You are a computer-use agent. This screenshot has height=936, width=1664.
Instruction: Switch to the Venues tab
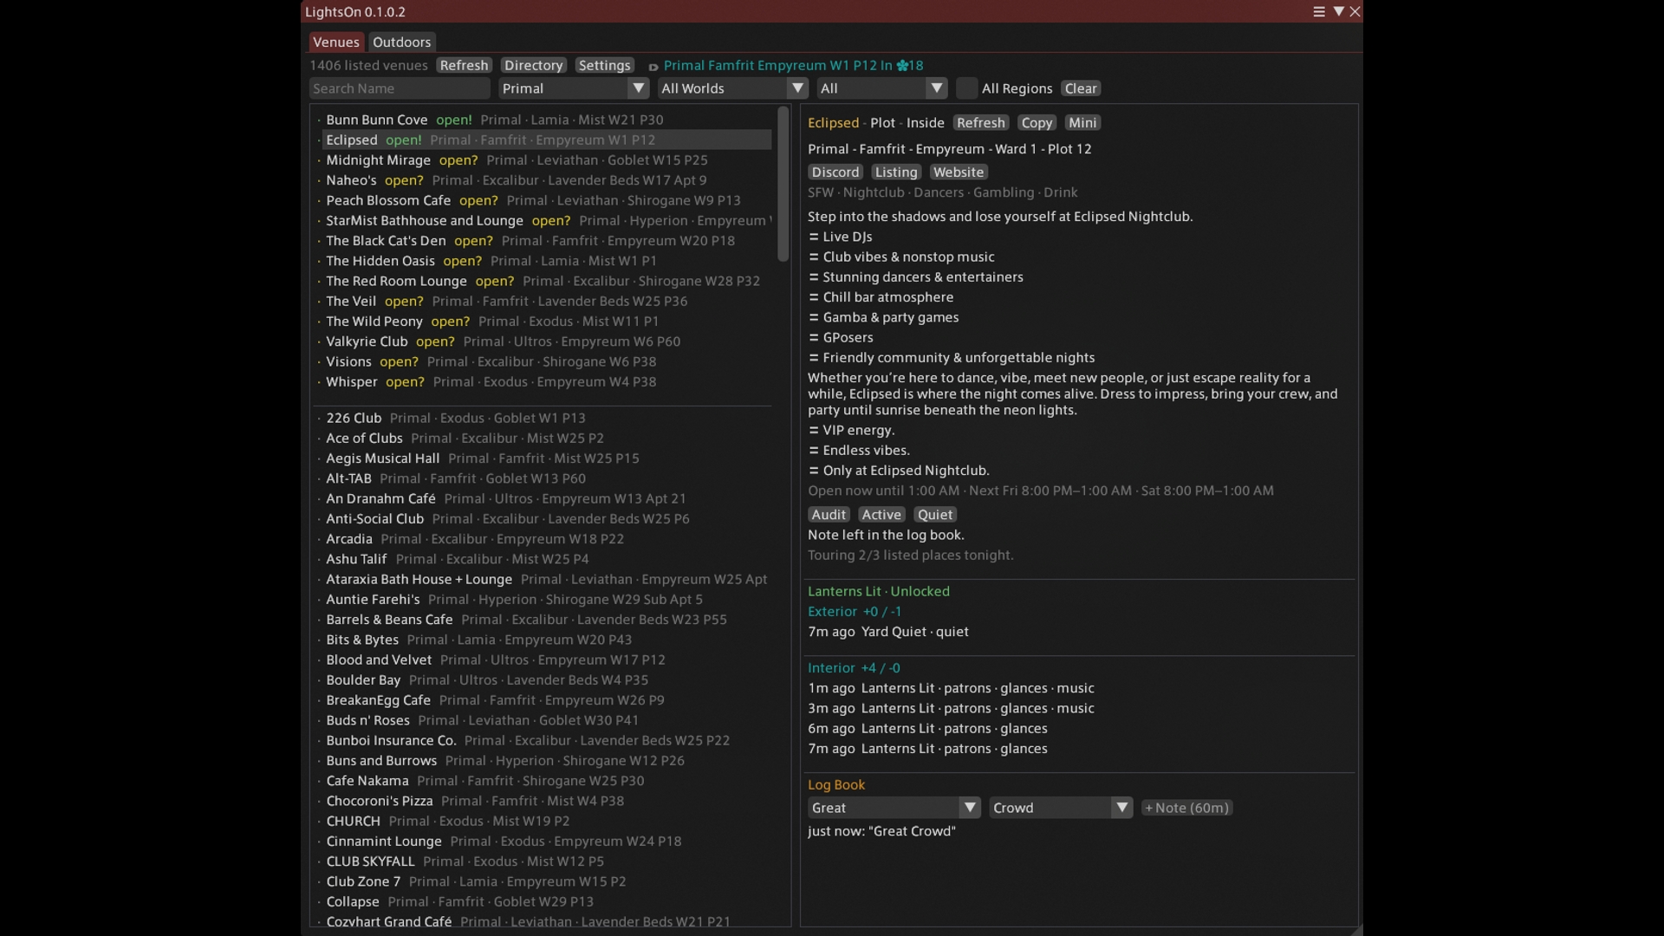pos(336,42)
